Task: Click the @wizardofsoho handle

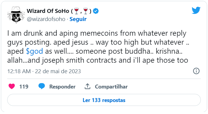Action: tap(46, 19)
